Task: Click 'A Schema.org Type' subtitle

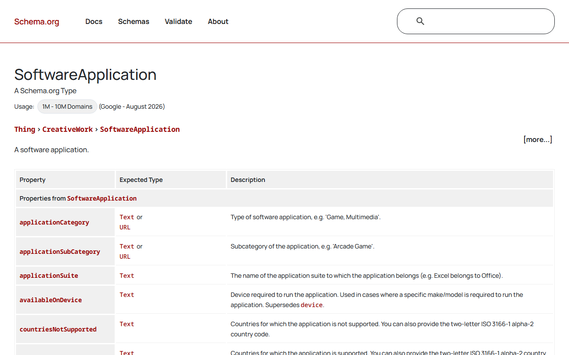Action: click(45, 91)
